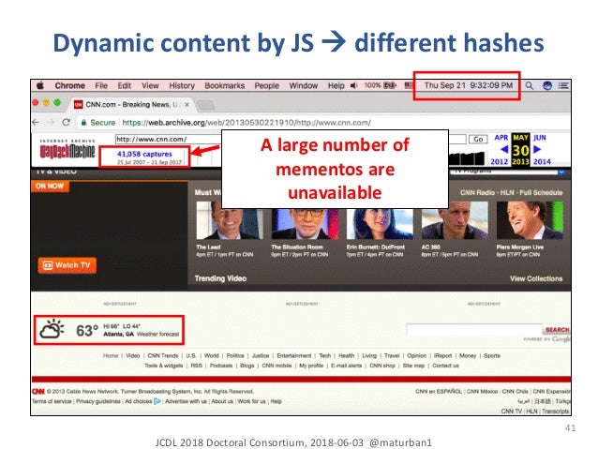The height and width of the screenshot is (449, 598).
Task: Click the CNN logo in footer
Action: [x=38, y=392]
